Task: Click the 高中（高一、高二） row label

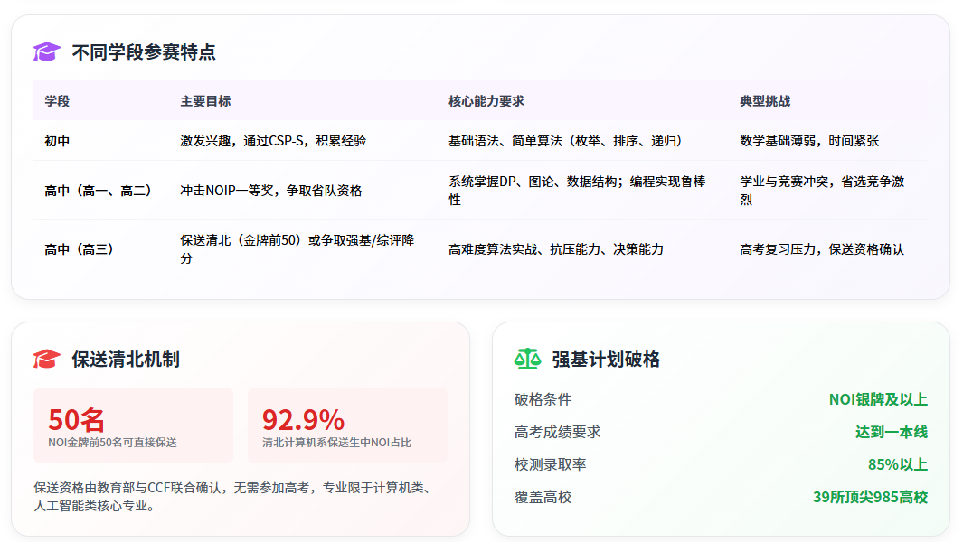Action: (x=96, y=192)
